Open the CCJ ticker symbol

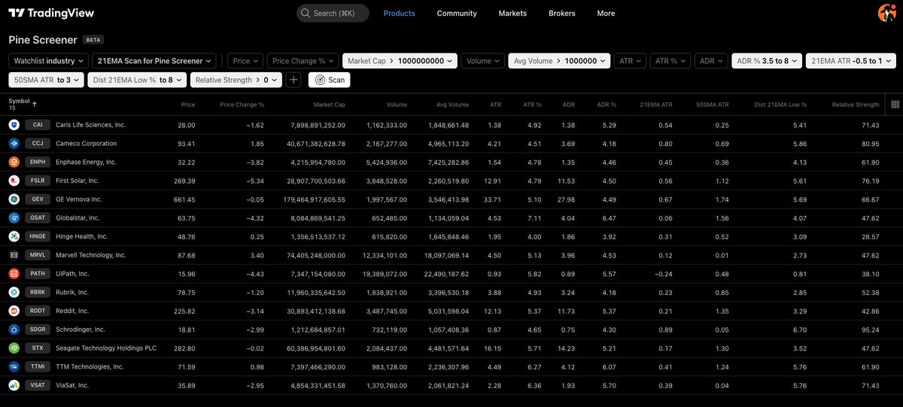38,143
